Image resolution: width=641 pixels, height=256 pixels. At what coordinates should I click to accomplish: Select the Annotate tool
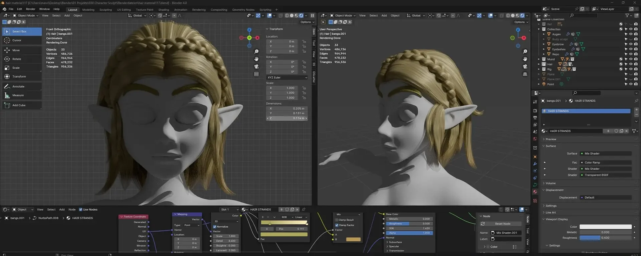coord(18,87)
